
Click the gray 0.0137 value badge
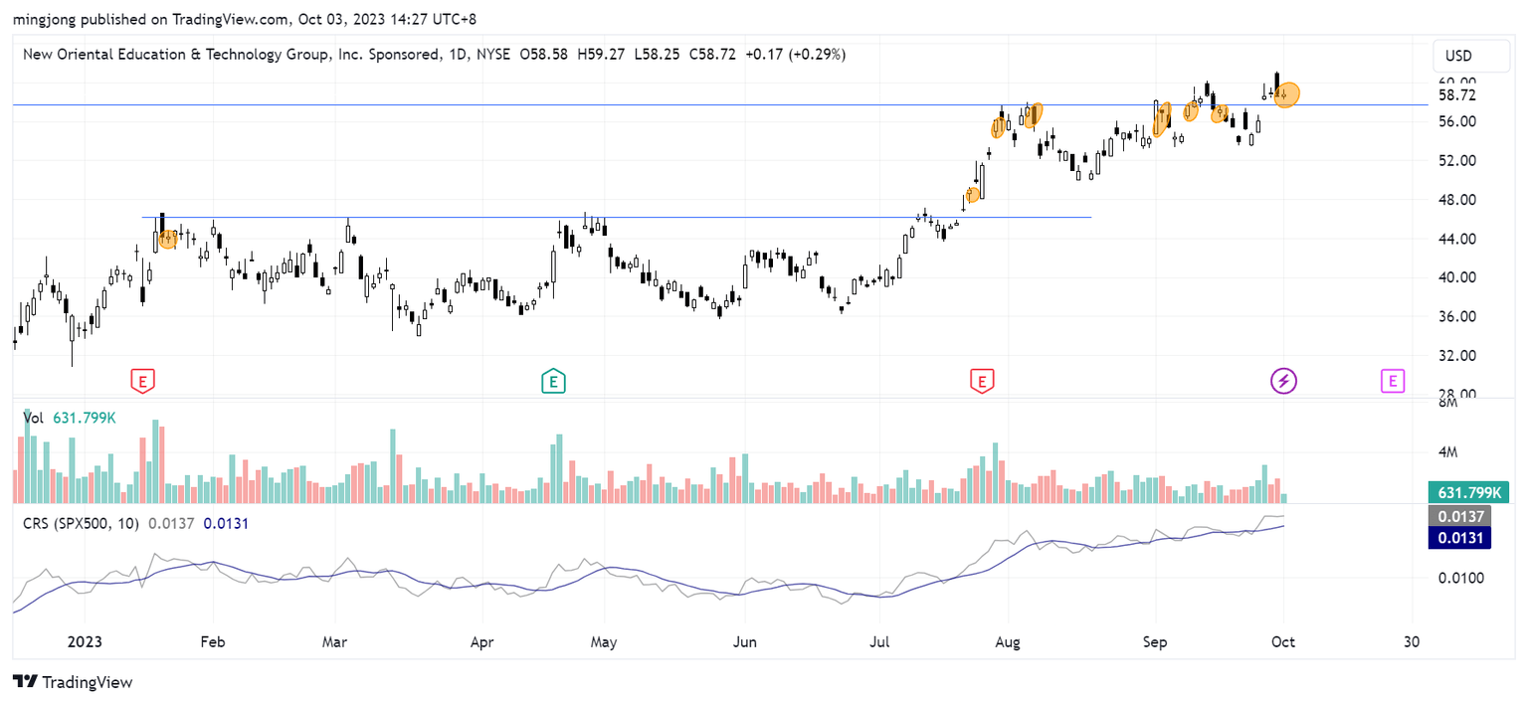1459,516
